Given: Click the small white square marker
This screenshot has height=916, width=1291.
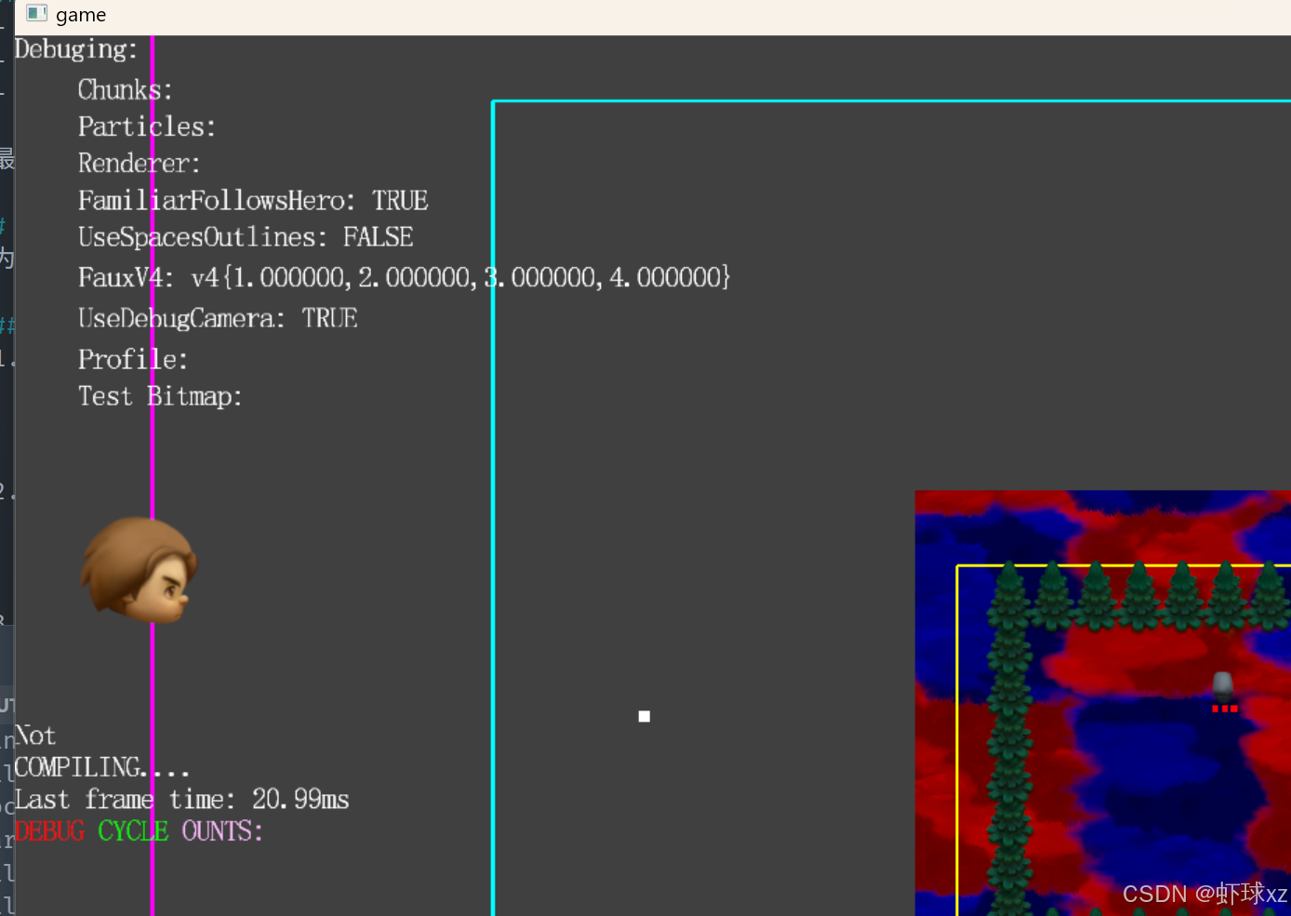Looking at the screenshot, I should tap(645, 716).
